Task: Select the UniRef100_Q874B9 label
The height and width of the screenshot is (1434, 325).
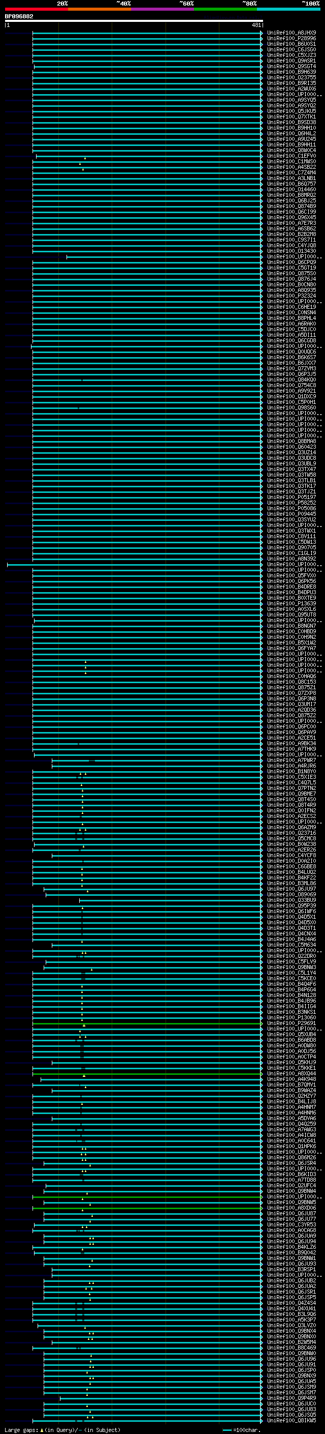Action: 291,206
